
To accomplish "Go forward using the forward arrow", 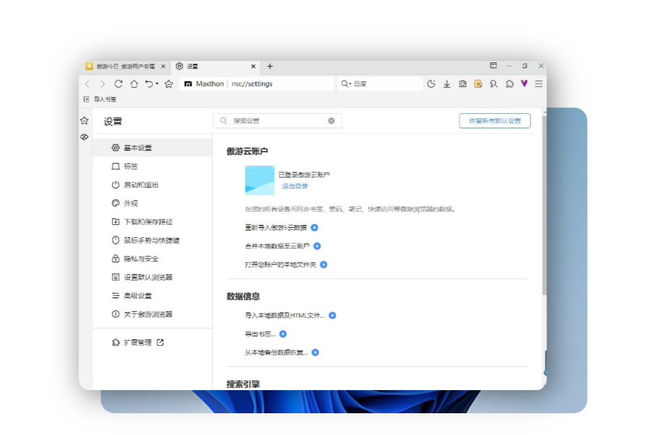I will pos(102,83).
